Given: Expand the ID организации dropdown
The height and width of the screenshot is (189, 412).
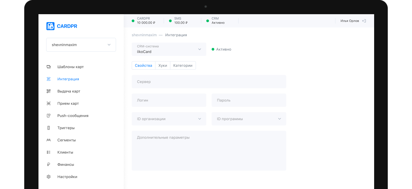Looking at the screenshot, I should point(169,119).
